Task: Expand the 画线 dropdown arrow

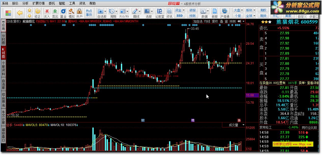Action: 140,11
